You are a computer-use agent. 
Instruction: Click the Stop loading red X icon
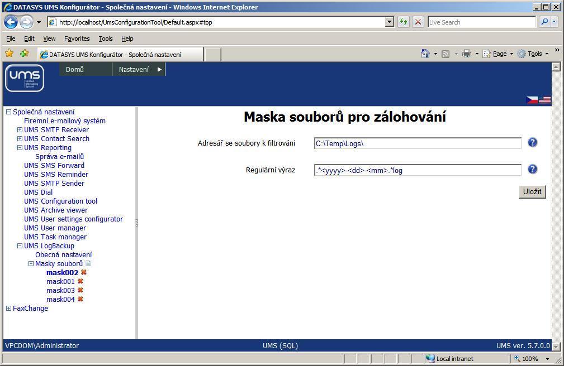tap(418, 22)
